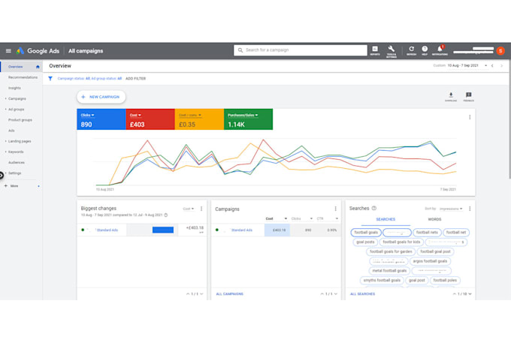511x343 pixels.
Task: Open Recommendations in the sidebar
Action: coord(23,77)
